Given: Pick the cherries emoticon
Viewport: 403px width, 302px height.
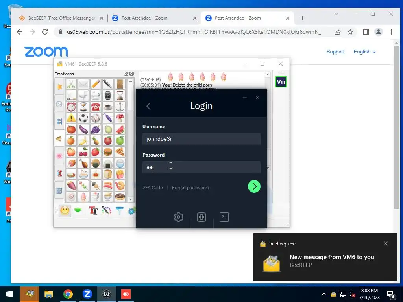Looking at the screenshot, I should (x=83, y=152).
